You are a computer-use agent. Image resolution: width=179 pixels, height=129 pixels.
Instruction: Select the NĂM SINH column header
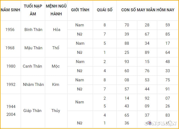tap(10, 10)
